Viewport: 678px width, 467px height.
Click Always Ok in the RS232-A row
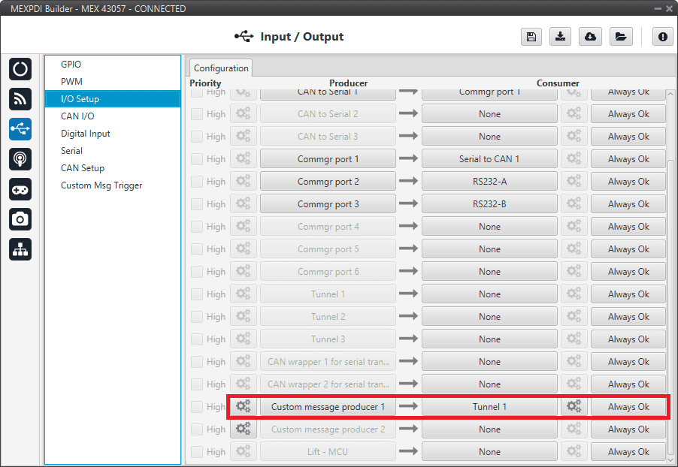628,181
